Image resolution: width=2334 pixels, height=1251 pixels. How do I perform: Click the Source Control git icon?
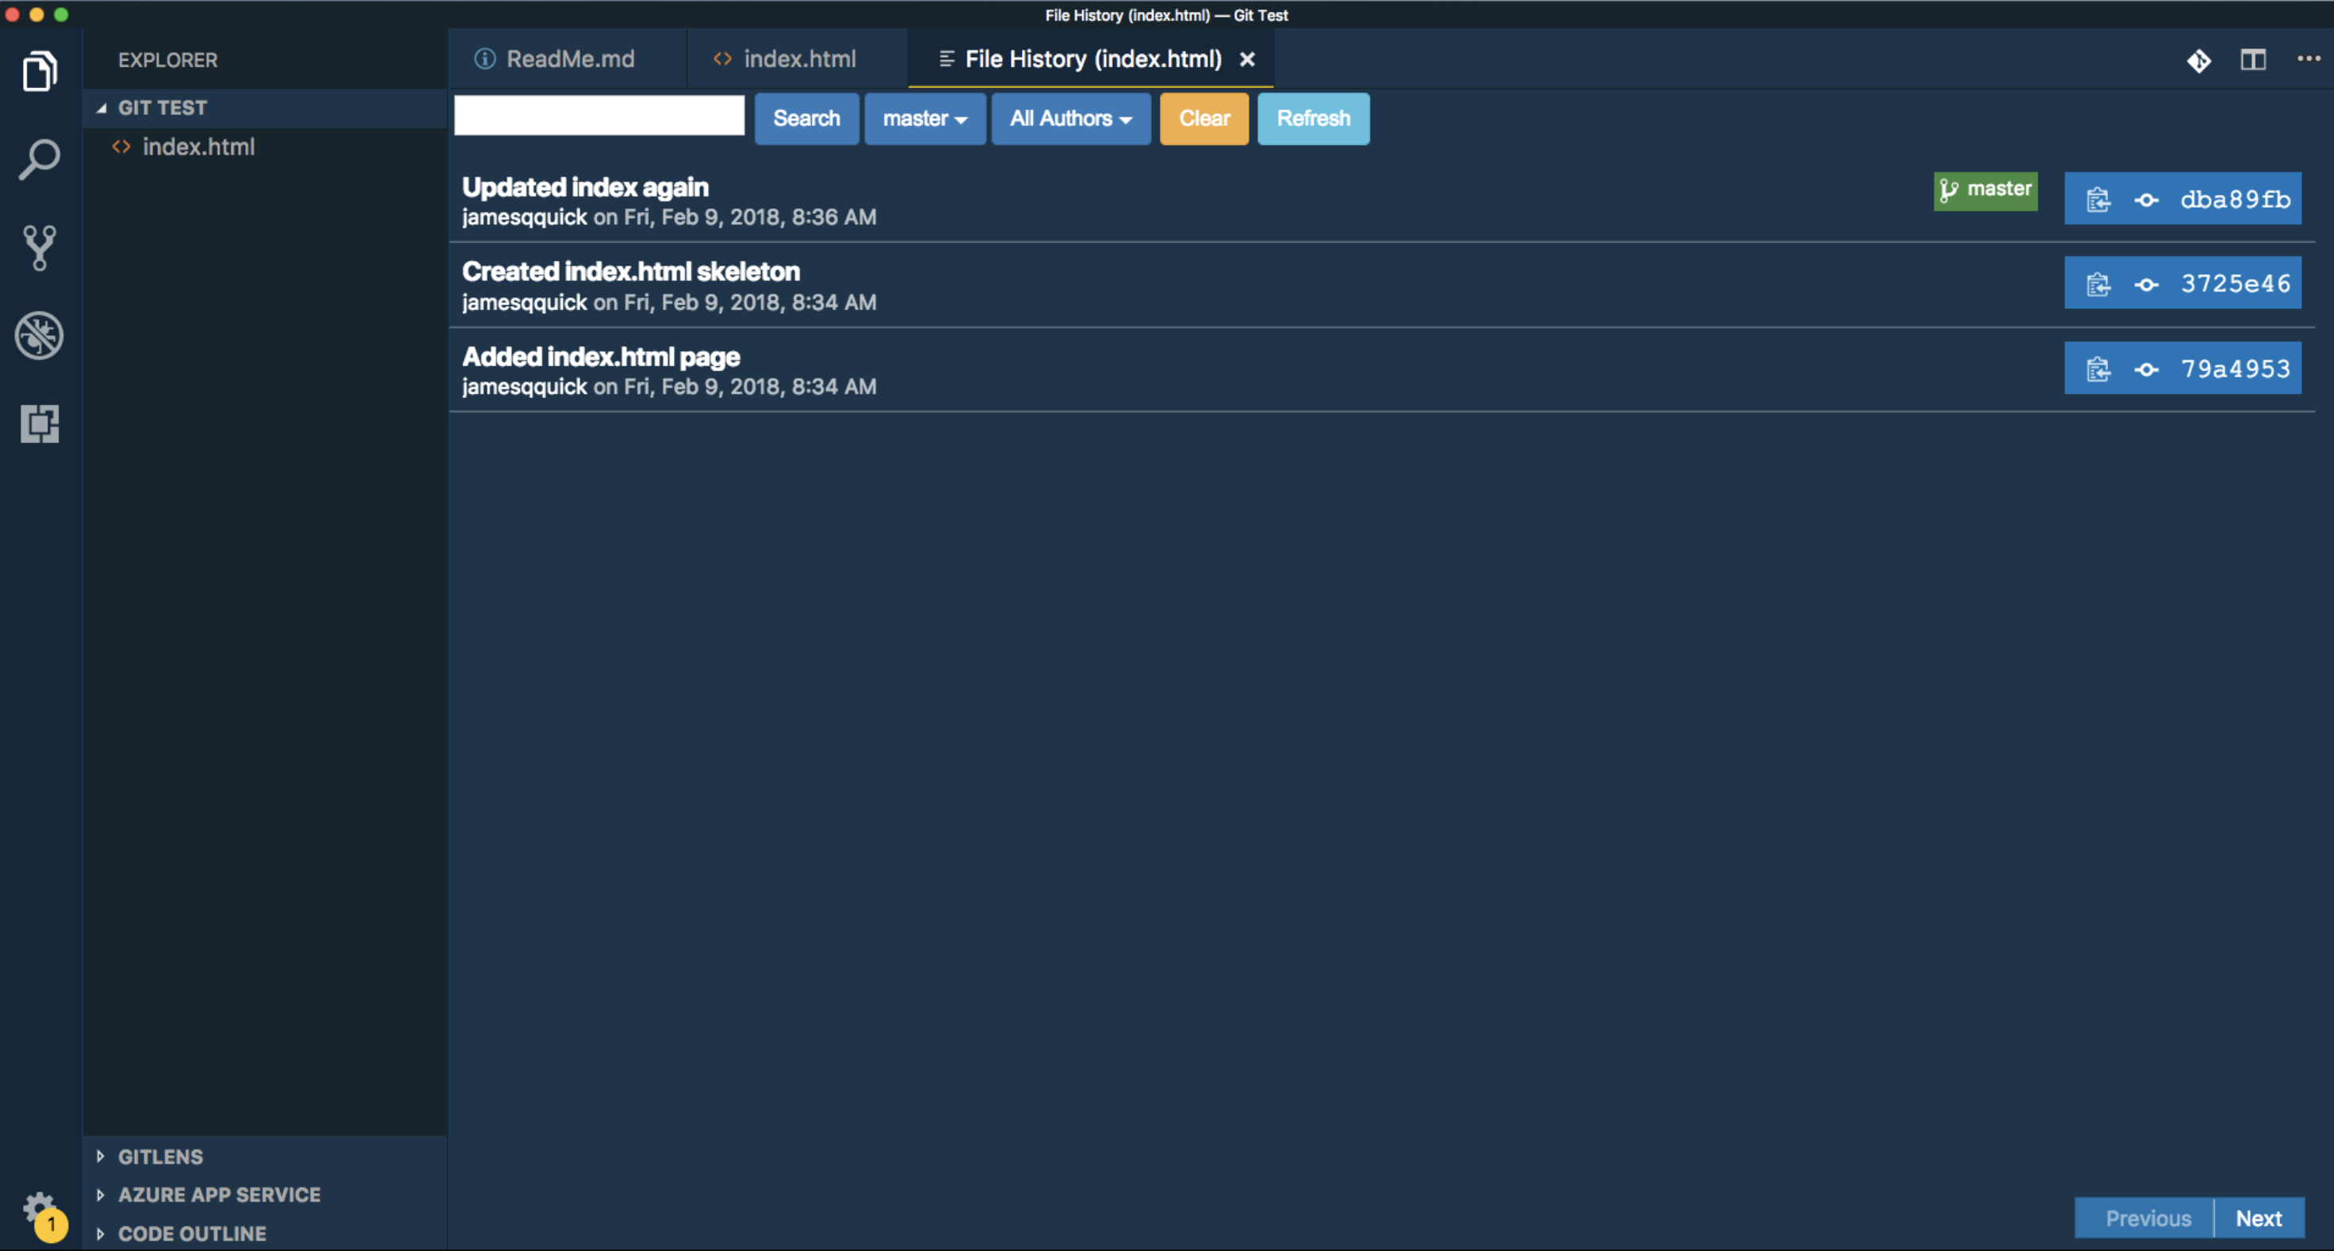click(40, 247)
